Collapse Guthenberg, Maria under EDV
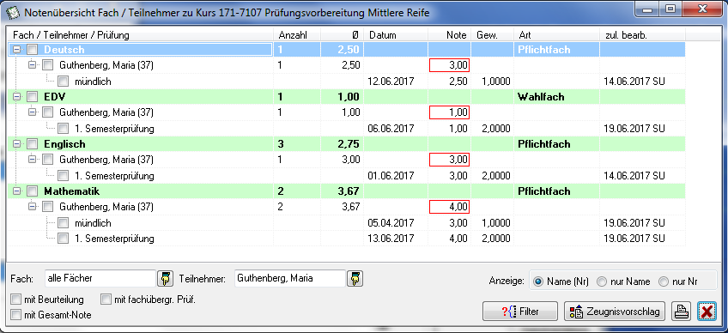 32,112
